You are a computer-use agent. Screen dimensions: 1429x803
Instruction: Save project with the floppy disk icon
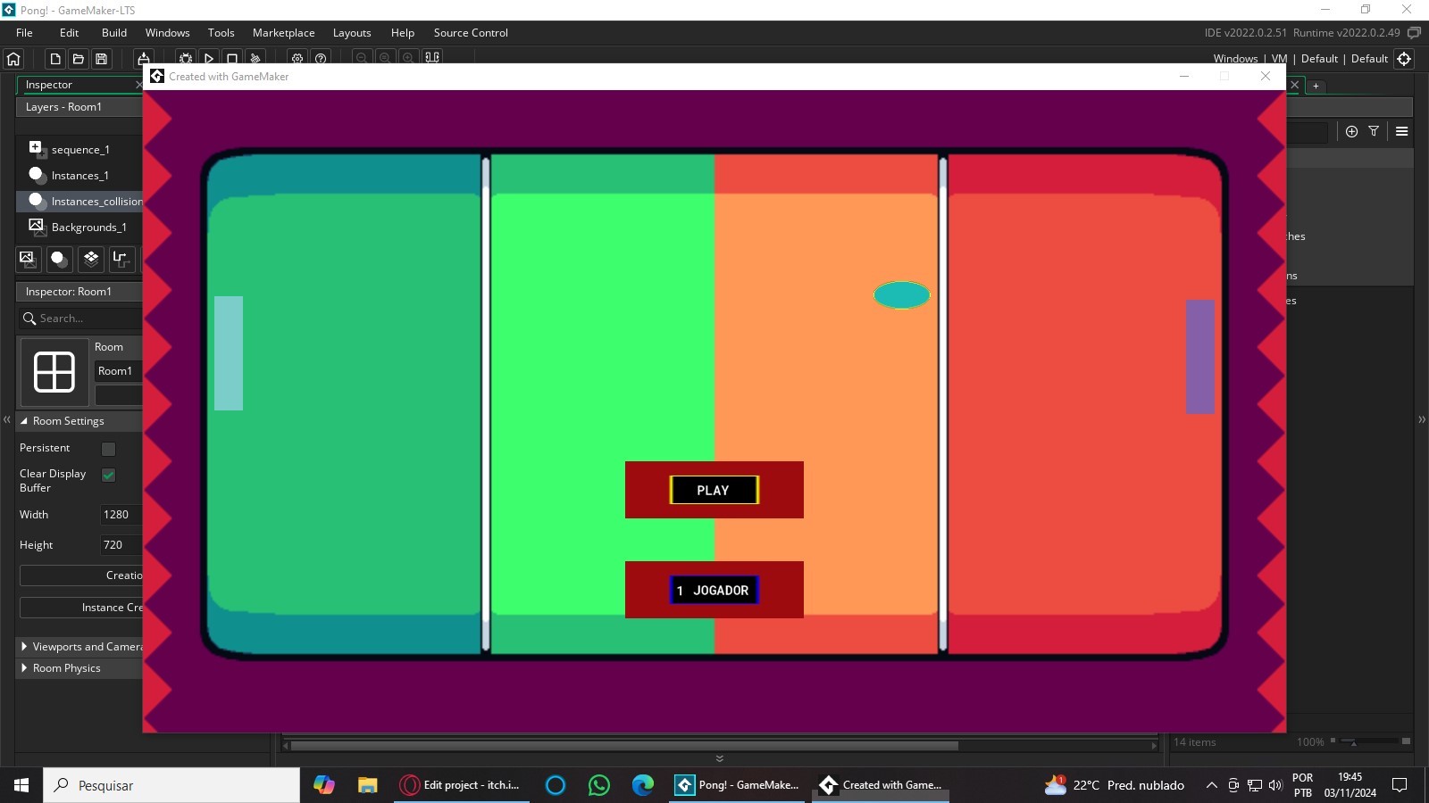click(x=102, y=59)
